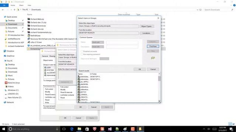Viewport: 236px width, 132px height.
Task: Select Network in the navigation pane
Action: click(x=10, y=102)
